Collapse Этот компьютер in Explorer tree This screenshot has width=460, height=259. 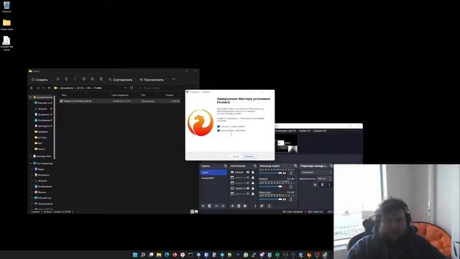30,163
